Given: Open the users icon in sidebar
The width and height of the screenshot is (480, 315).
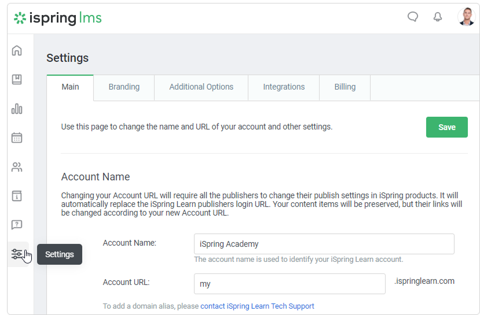Looking at the screenshot, I should pos(17,168).
